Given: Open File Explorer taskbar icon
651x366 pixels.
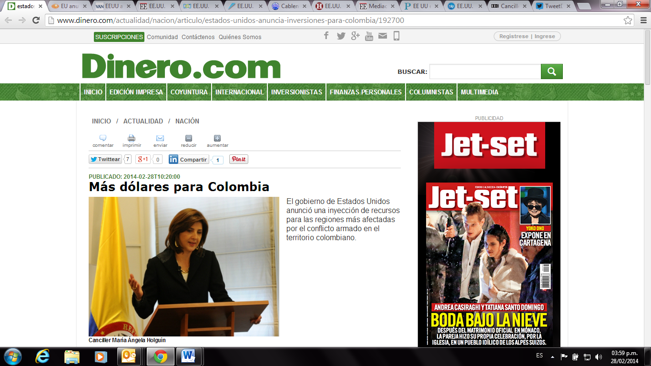Looking at the screenshot, I should [72, 356].
